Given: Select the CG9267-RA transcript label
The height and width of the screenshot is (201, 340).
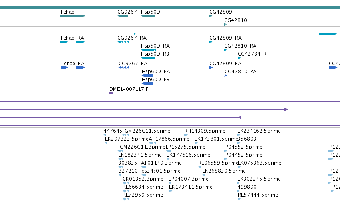Looking at the screenshot, I should coord(132,38).
